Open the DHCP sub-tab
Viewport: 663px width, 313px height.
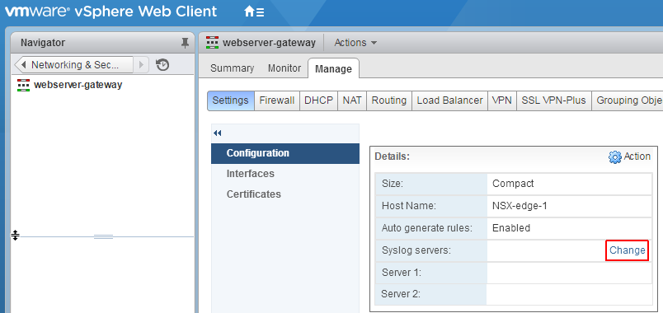[x=319, y=100]
